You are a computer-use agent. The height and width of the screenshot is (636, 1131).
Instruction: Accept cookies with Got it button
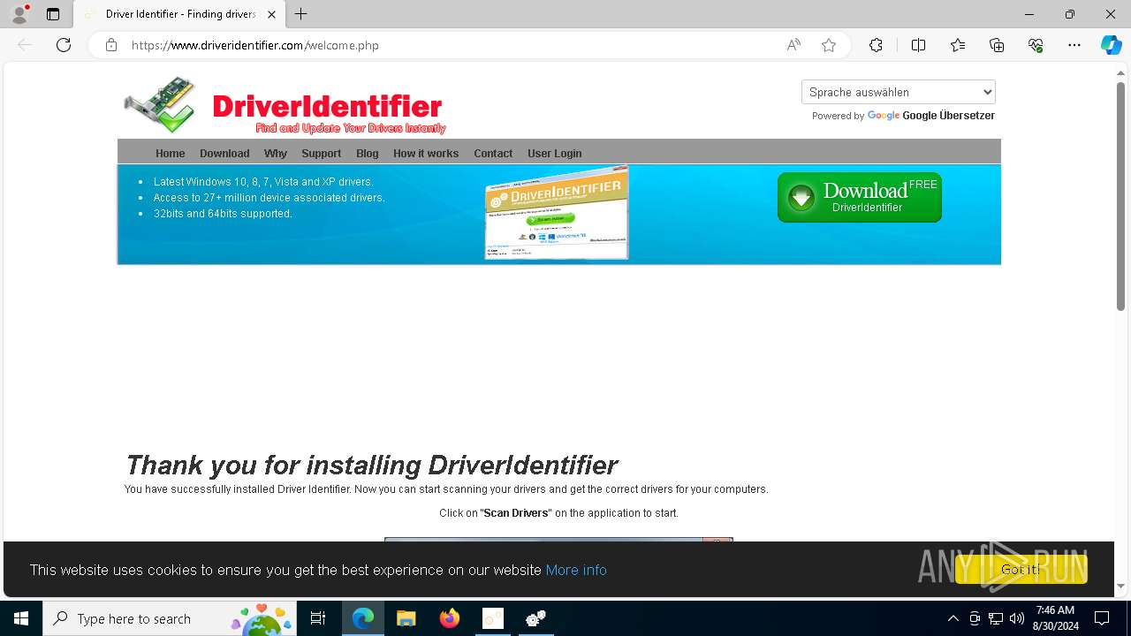1021,570
